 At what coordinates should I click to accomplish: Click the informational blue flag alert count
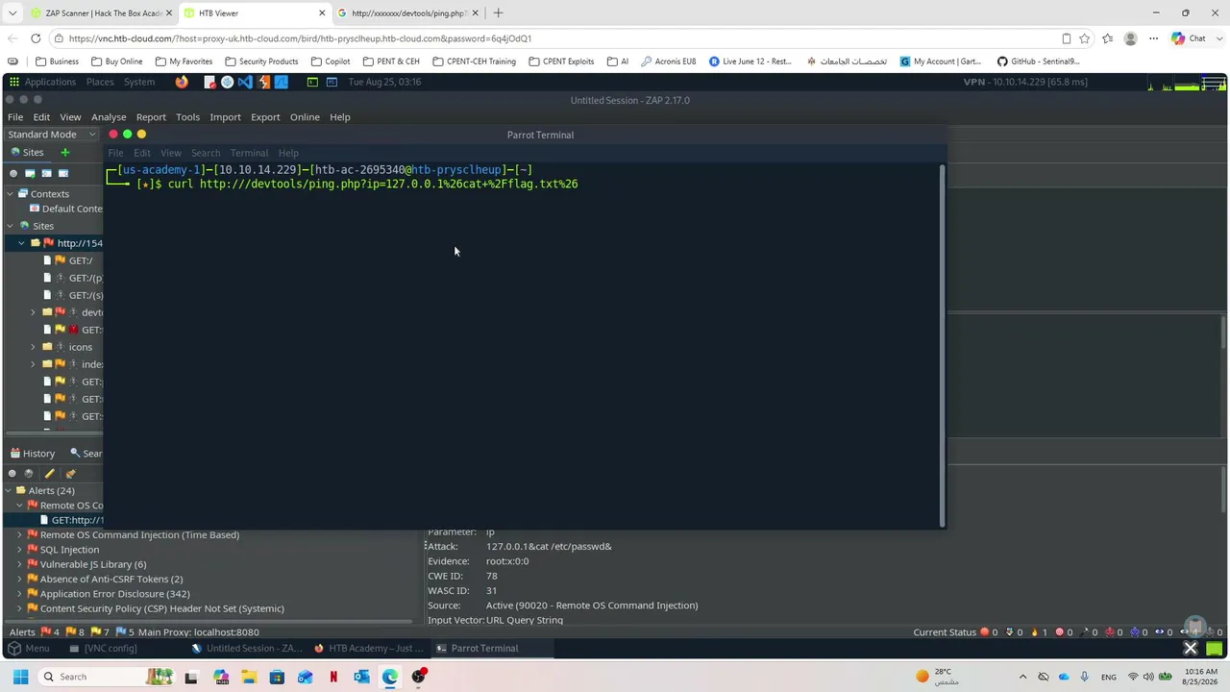(125, 631)
